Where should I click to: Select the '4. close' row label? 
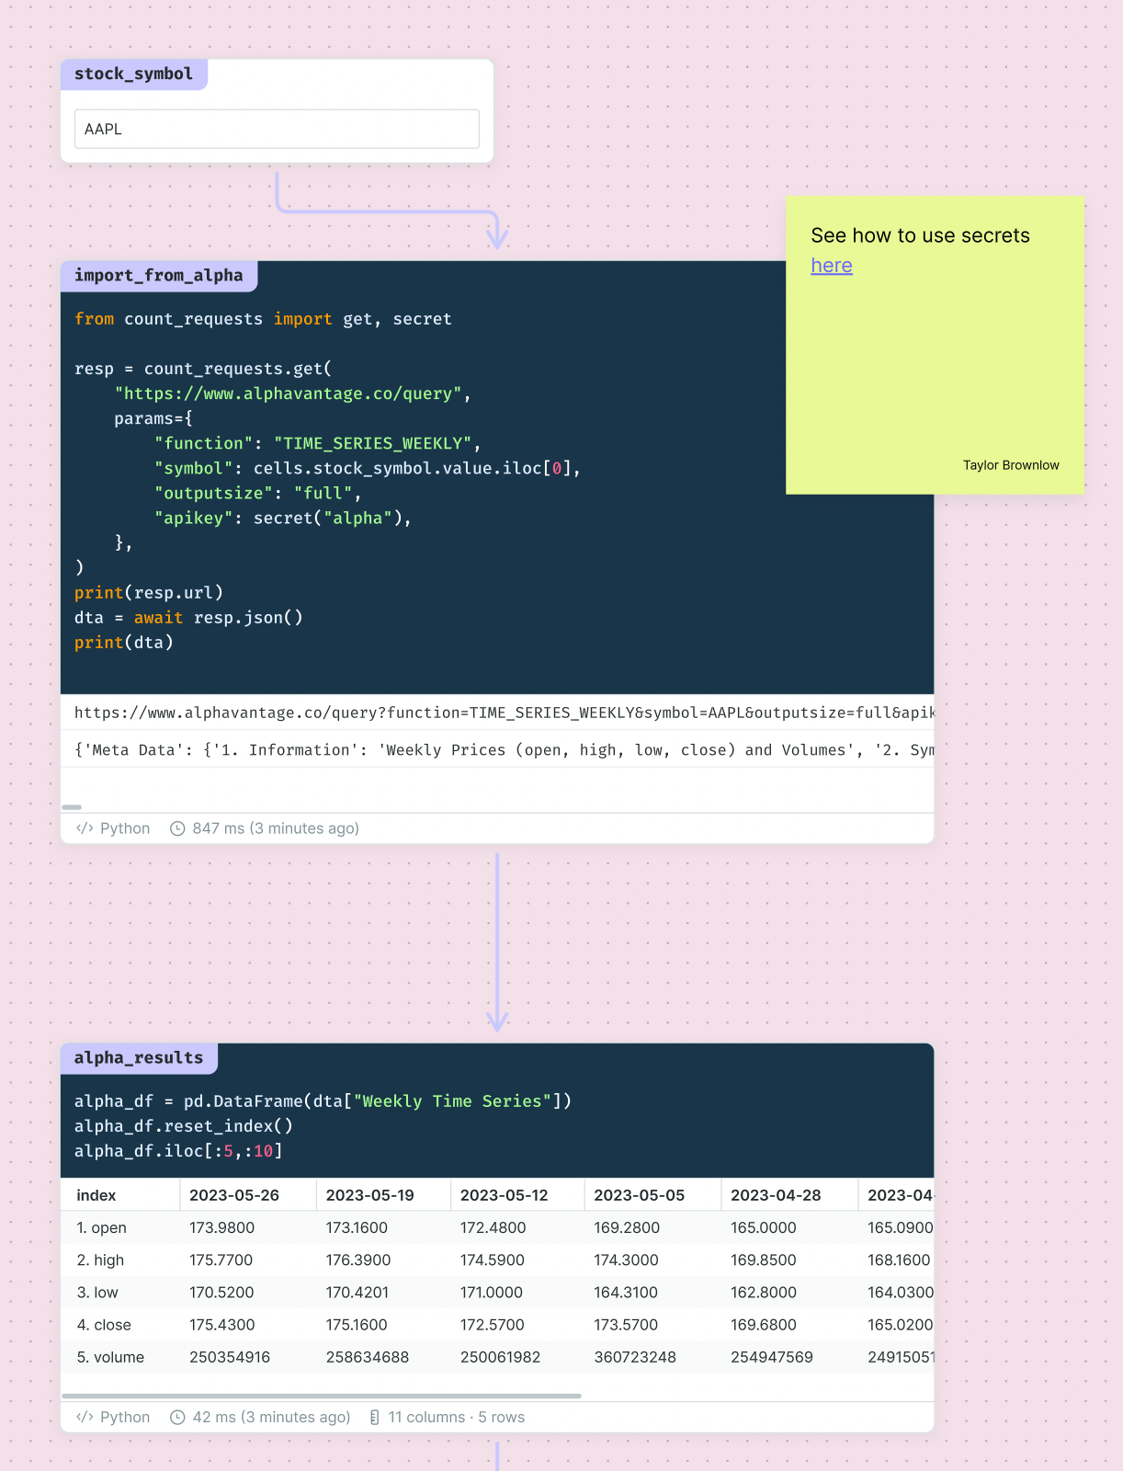104,1325
